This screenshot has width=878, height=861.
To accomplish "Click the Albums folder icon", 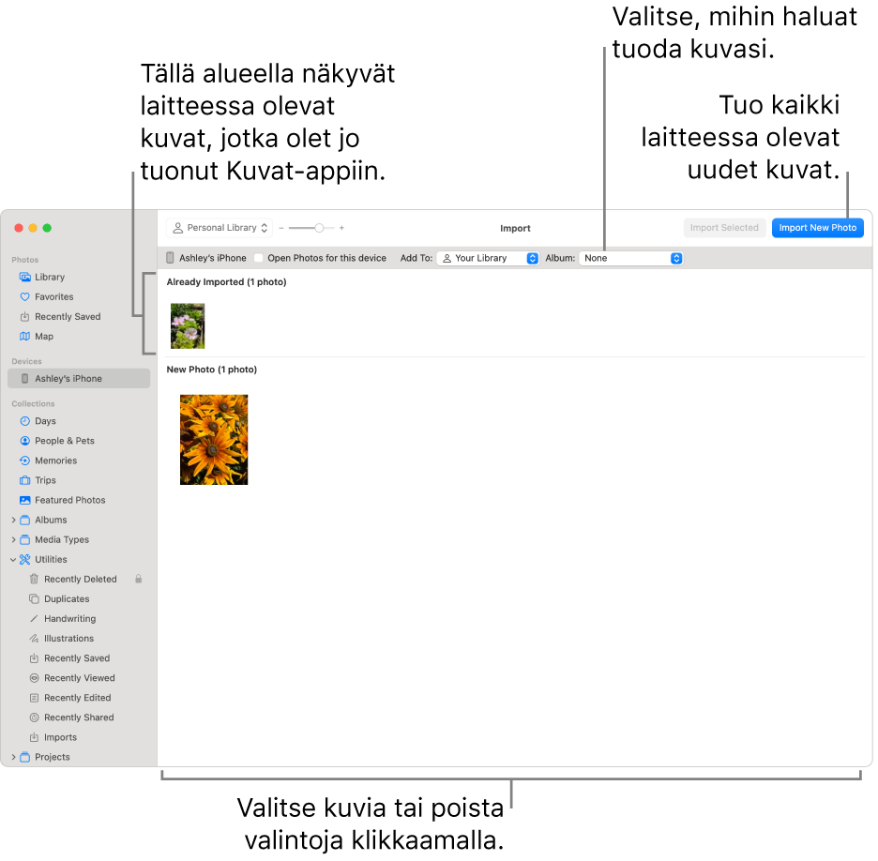I will click(x=24, y=521).
